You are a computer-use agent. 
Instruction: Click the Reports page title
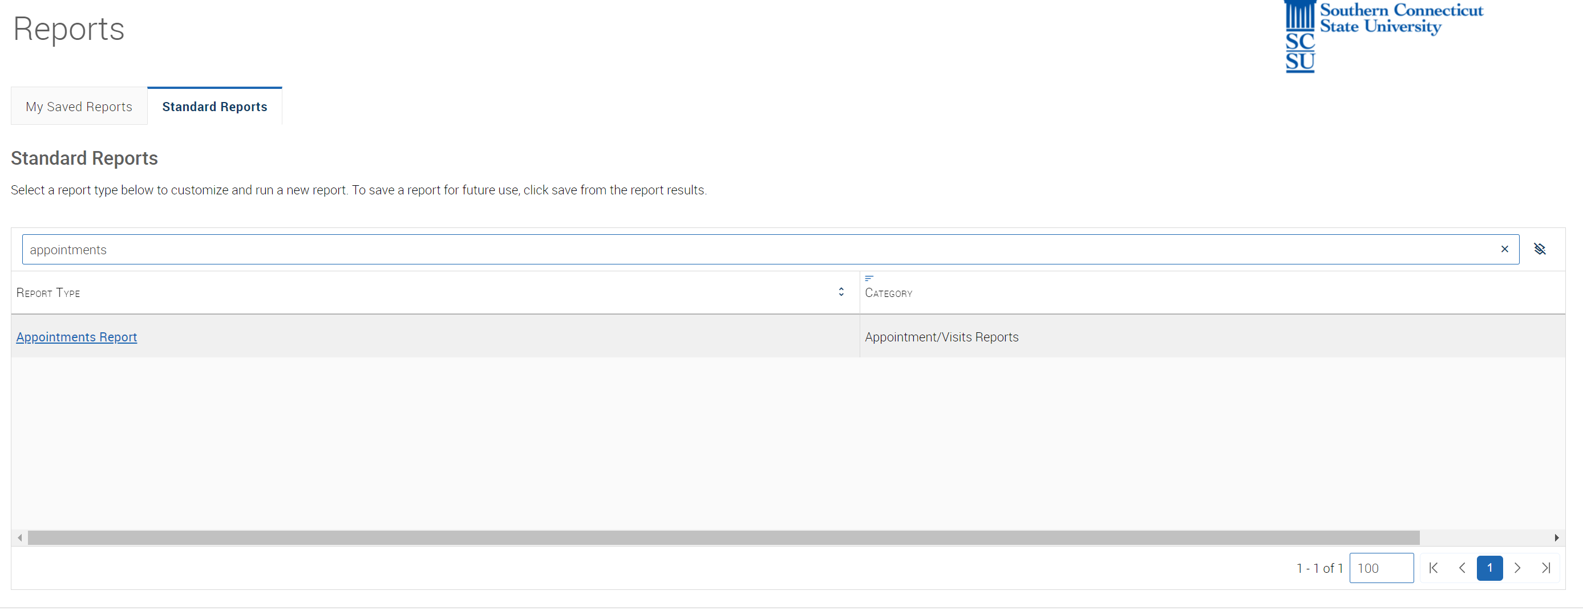tap(69, 29)
